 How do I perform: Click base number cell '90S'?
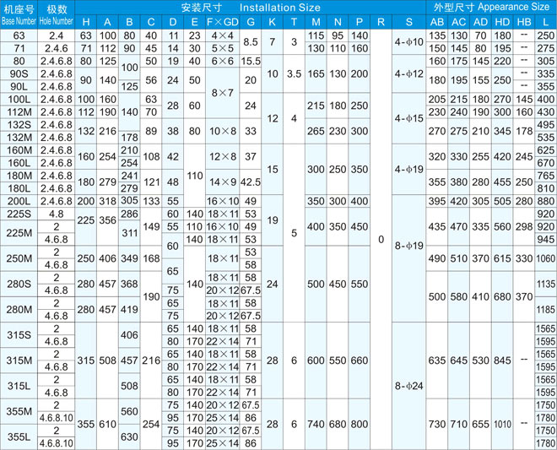click(x=19, y=74)
